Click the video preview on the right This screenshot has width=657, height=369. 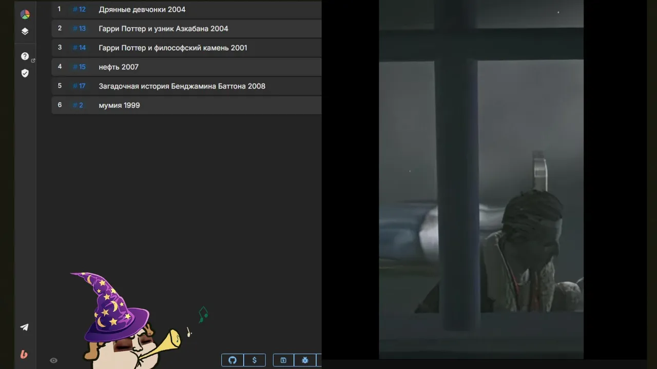(x=481, y=179)
